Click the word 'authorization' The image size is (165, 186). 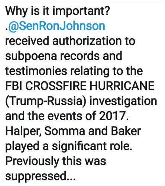point(87,41)
